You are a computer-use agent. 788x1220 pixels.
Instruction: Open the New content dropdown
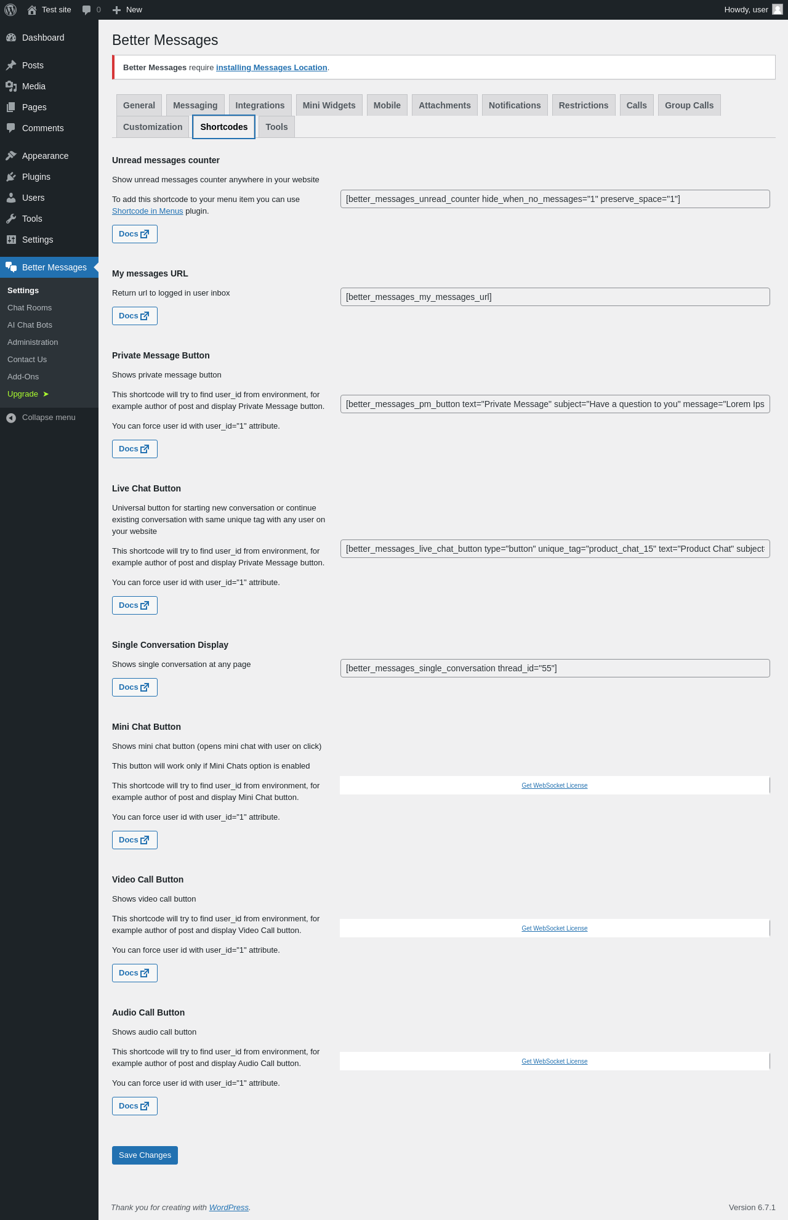point(127,10)
